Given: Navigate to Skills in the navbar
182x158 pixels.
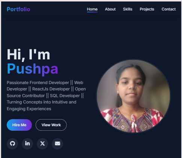Looking at the screenshot, I should point(128,9).
